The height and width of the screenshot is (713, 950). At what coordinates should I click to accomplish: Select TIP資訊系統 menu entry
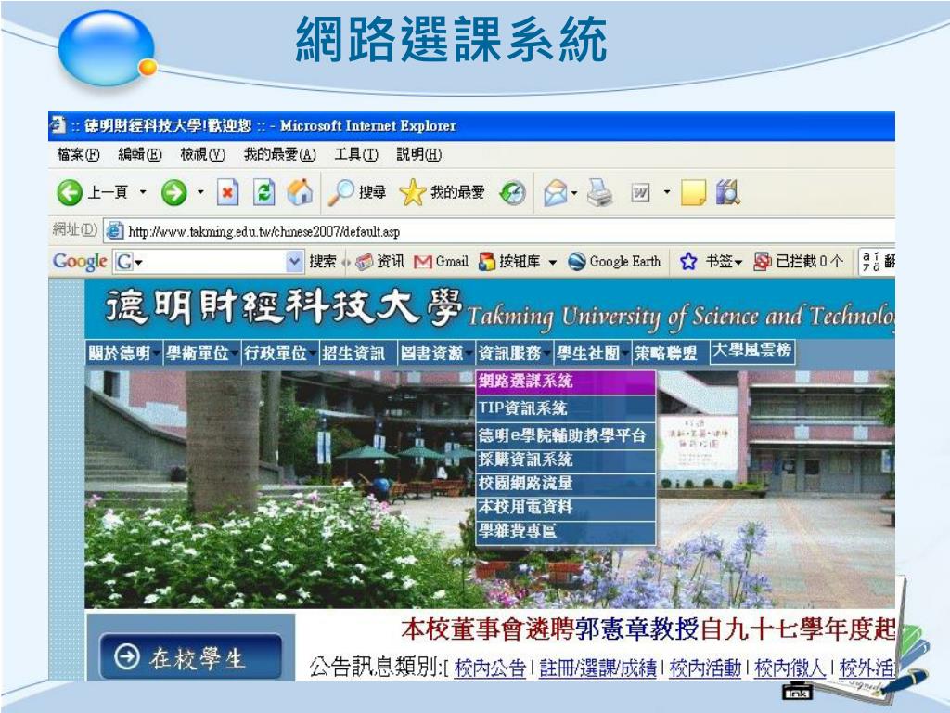click(x=565, y=408)
